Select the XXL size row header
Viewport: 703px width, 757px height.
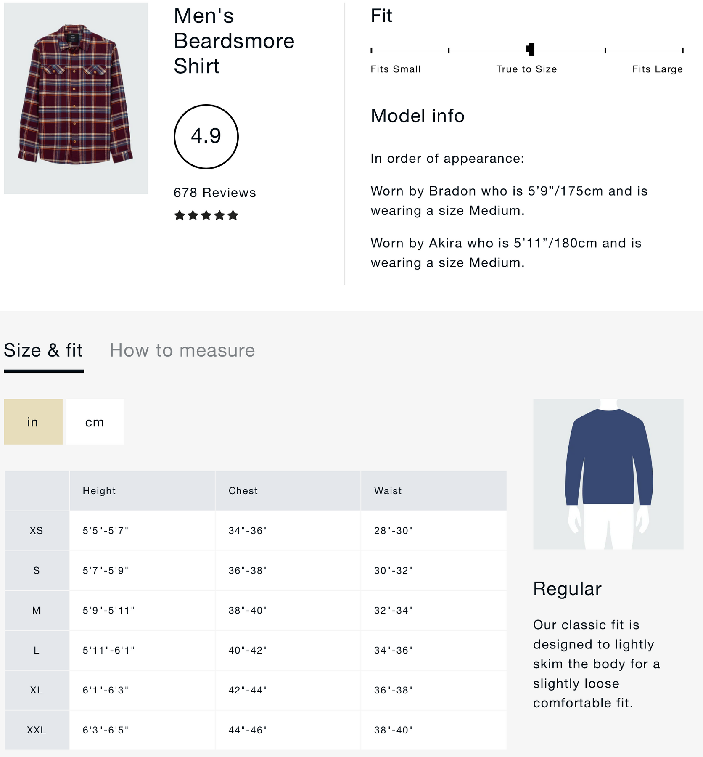click(37, 730)
